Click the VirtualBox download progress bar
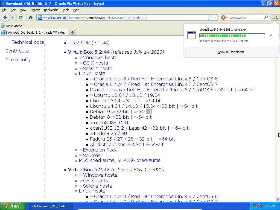The height and width of the screenshot is (210, 280). tap(232, 36)
